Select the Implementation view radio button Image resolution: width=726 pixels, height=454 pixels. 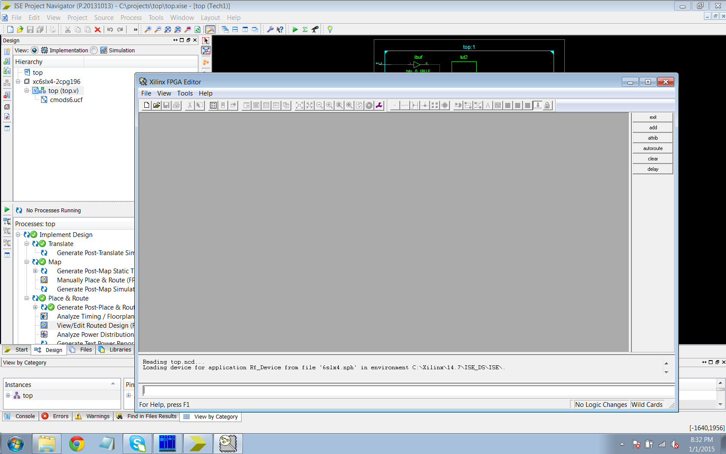[x=35, y=50]
